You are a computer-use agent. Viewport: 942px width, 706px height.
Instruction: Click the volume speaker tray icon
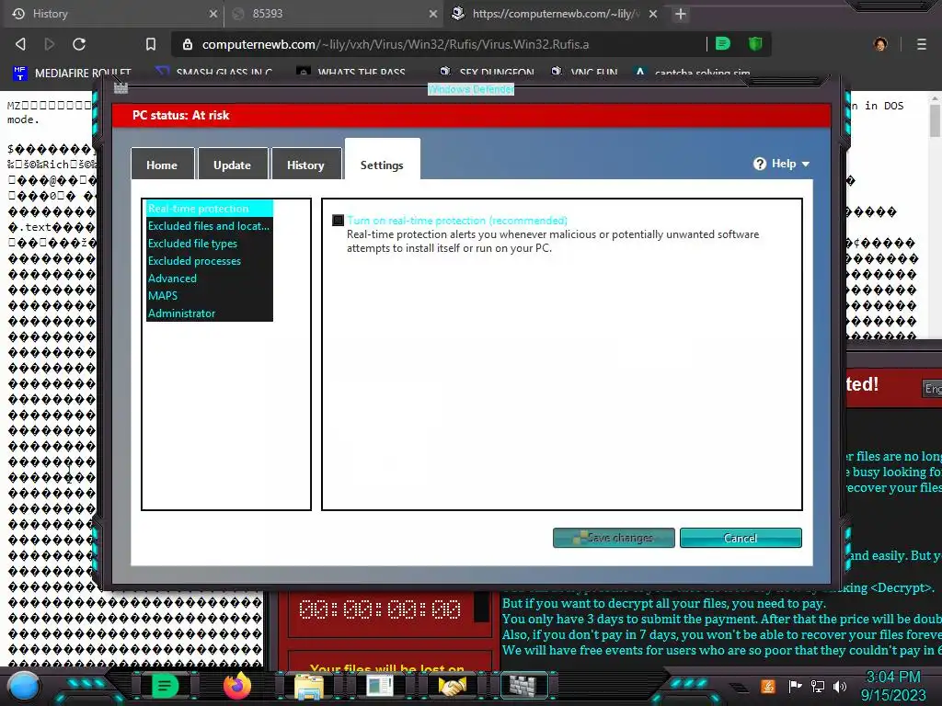[840, 686]
